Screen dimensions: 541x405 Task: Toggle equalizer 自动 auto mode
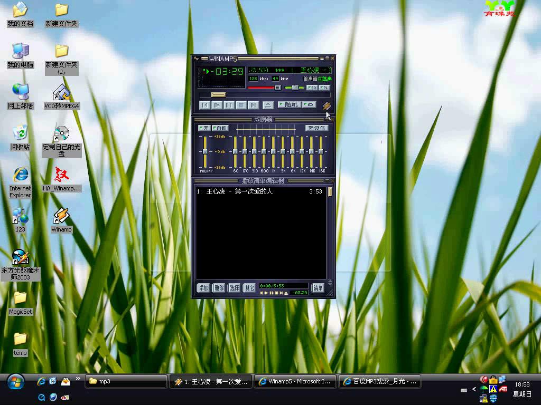coord(220,128)
